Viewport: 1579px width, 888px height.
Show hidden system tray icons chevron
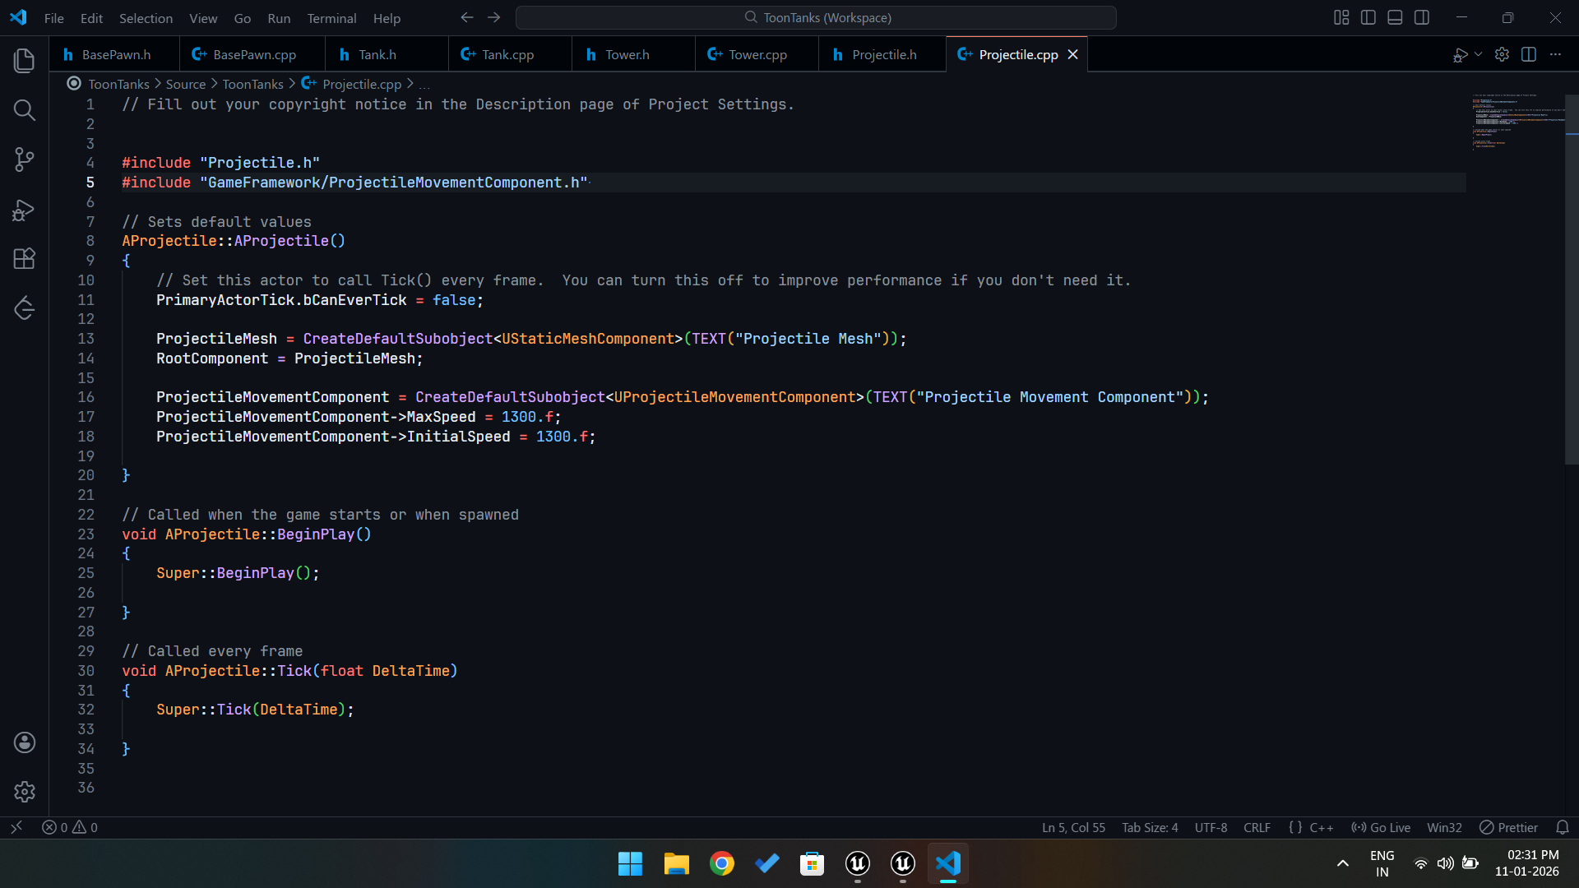1342,863
